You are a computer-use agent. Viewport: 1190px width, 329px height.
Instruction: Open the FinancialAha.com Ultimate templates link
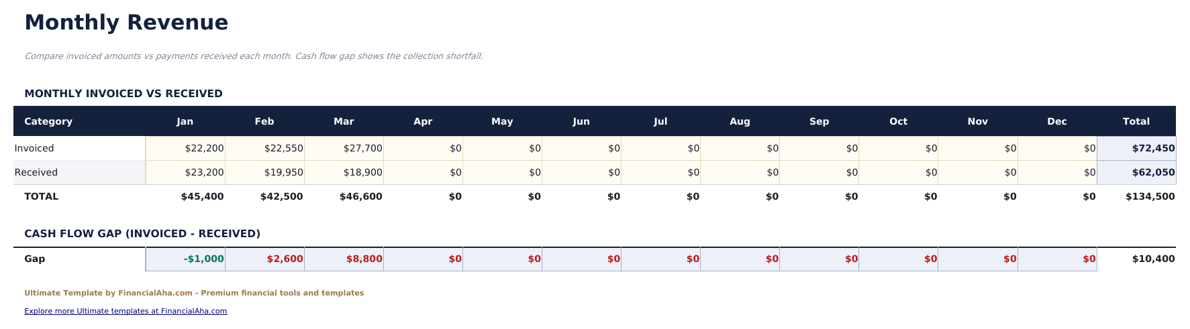[126, 311]
